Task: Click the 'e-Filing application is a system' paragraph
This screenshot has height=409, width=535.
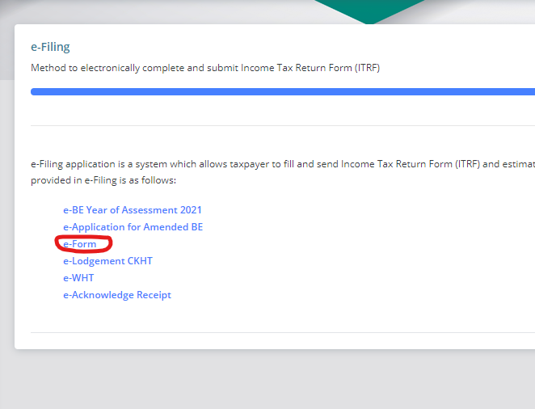Action: coord(283,172)
